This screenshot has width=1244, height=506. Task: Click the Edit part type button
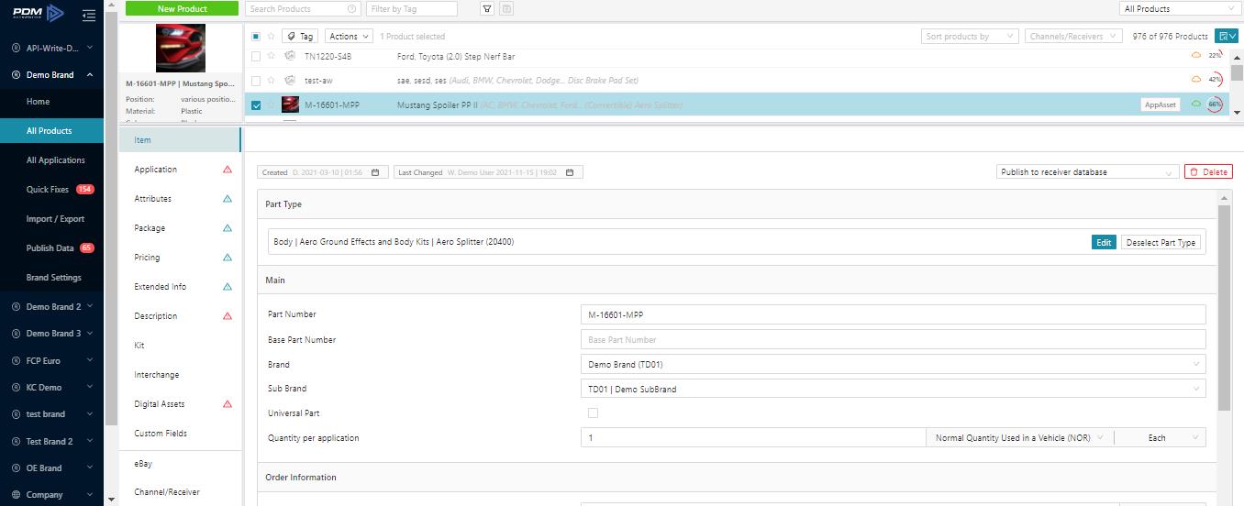pyautogui.click(x=1104, y=242)
